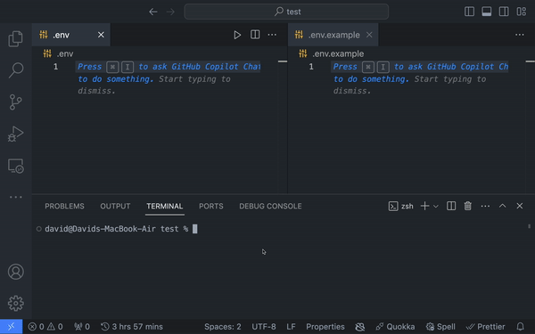This screenshot has height=334, width=535.
Task: Switch to the OUTPUT panel tab
Action: pyautogui.click(x=115, y=207)
